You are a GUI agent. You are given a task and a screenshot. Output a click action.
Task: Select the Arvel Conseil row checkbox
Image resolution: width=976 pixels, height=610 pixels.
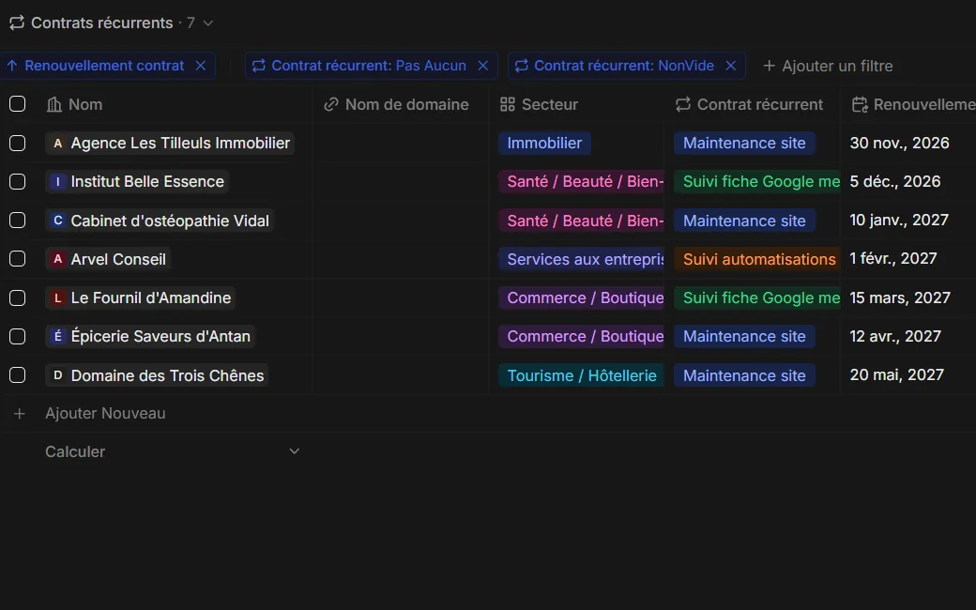18,259
